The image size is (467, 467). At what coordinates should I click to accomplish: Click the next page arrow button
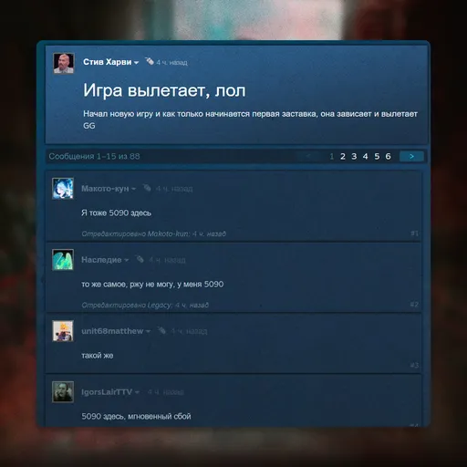click(x=411, y=156)
